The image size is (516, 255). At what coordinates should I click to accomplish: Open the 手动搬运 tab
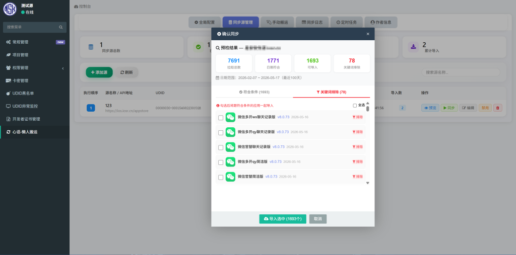click(278, 22)
